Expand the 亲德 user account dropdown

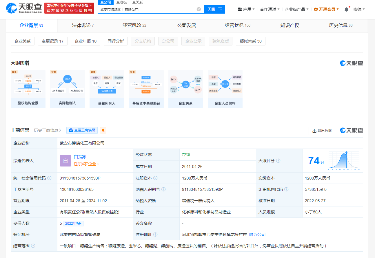(x=359, y=9)
